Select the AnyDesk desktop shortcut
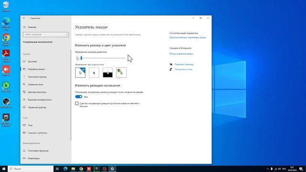The image size is (306, 172). tap(6, 71)
